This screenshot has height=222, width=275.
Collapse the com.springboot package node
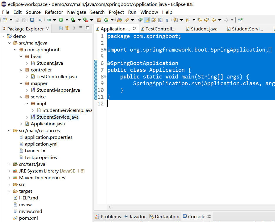point(15,50)
